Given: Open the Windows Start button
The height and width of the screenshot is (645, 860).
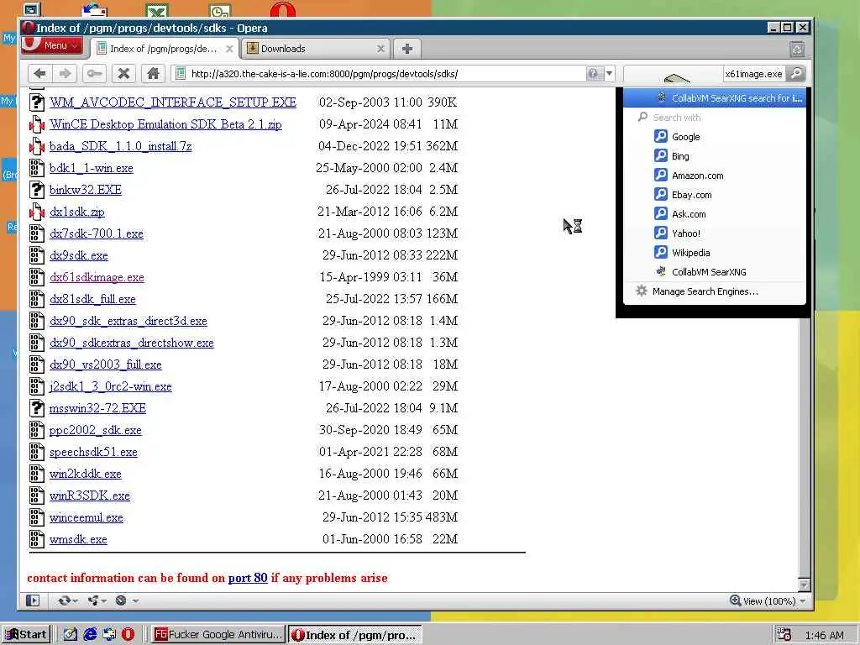Looking at the screenshot, I should click(26, 635).
